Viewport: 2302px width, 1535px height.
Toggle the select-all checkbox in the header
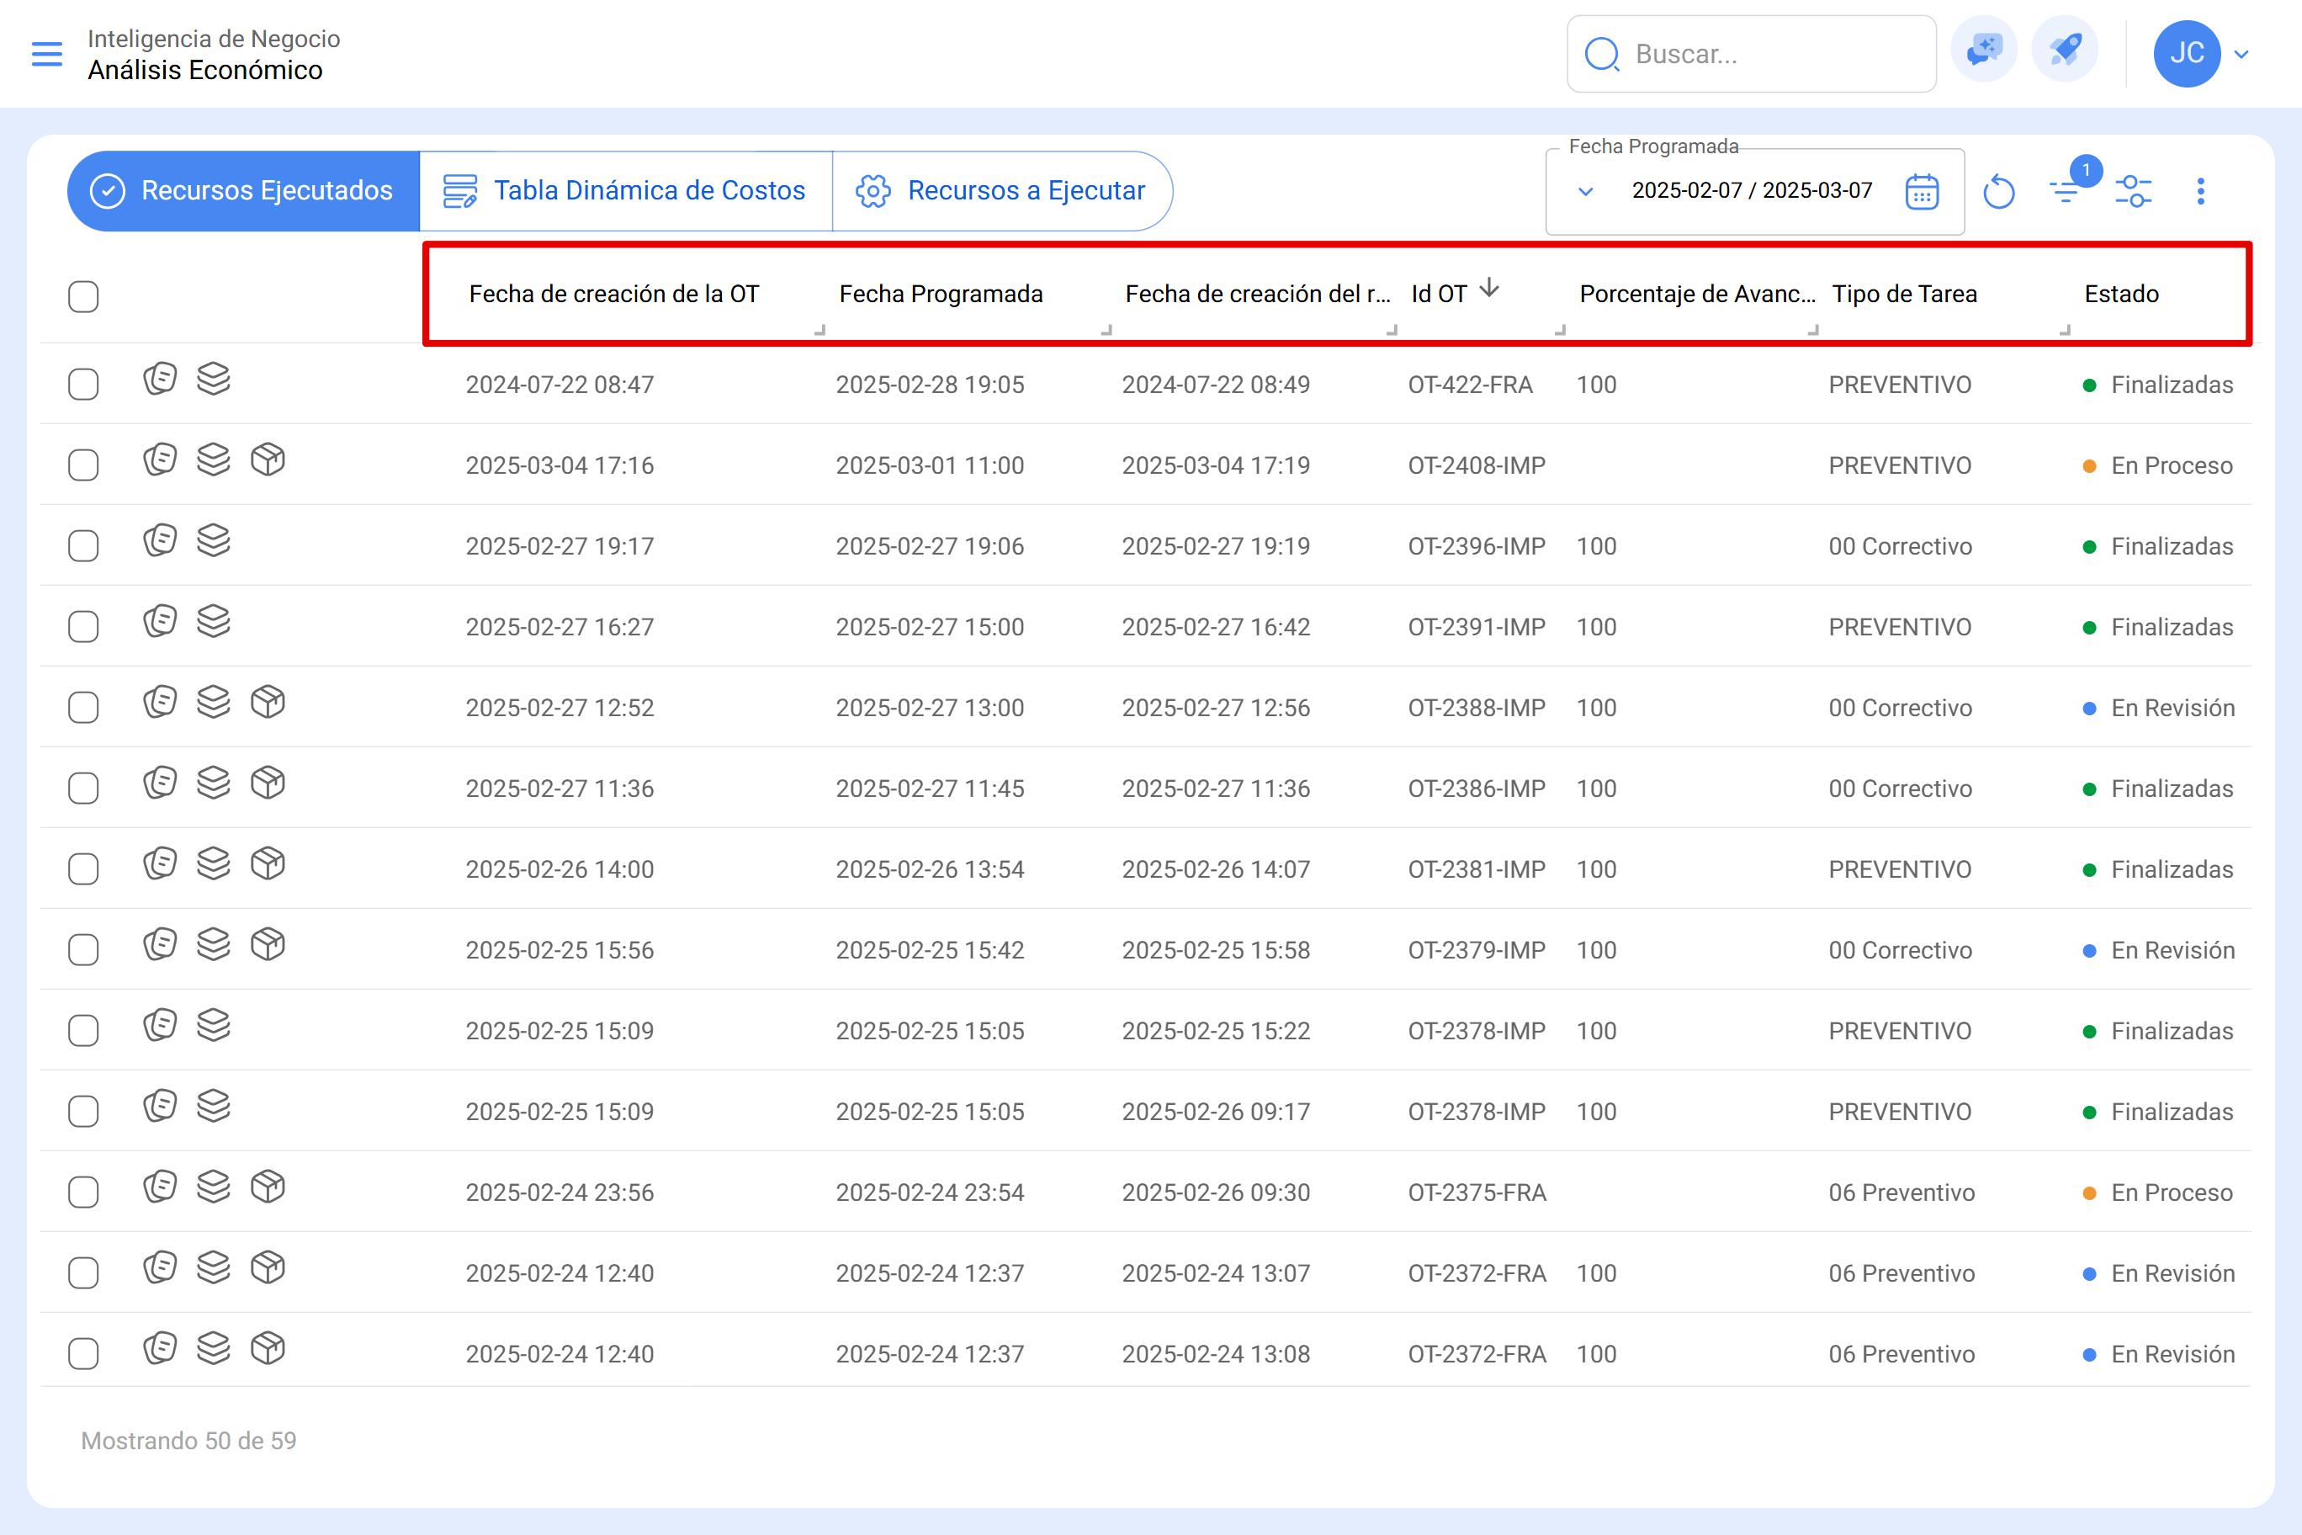(83, 296)
